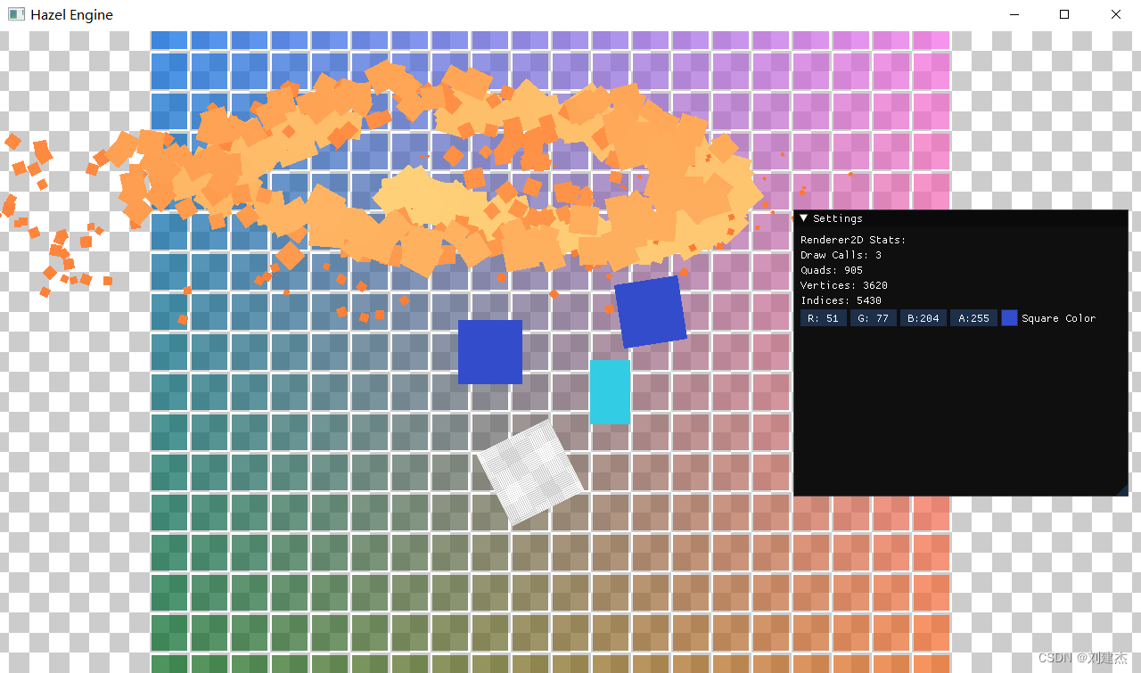Screen dimensions: 1141x673
Task: Click the A:255 alpha field
Action: click(x=973, y=318)
